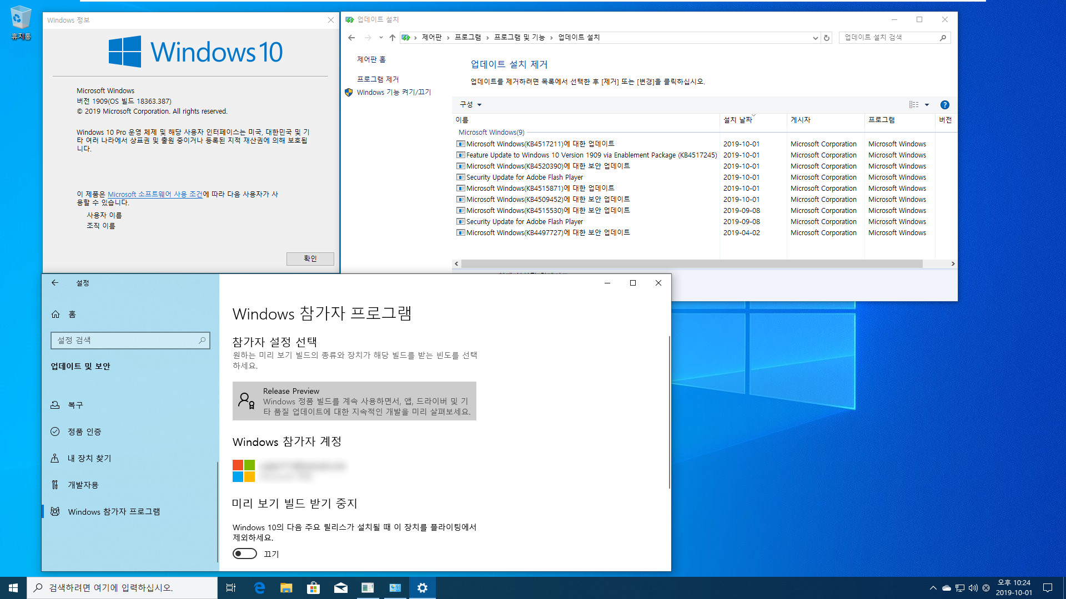The width and height of the screenshot is (1066, 599).
Task: Click Settings gear icon in taskbar
Action: [x=423, y=588]
